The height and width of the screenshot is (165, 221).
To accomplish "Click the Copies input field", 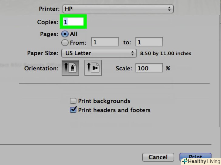I will (73, 22).
